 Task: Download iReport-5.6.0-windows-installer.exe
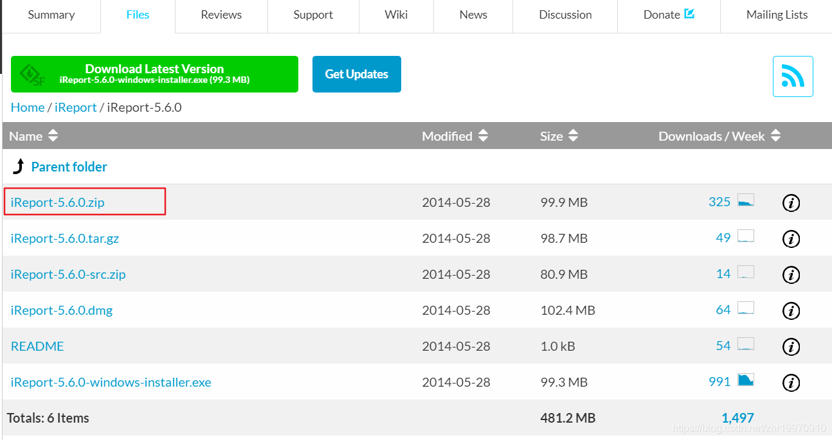[x=111, y=382]
